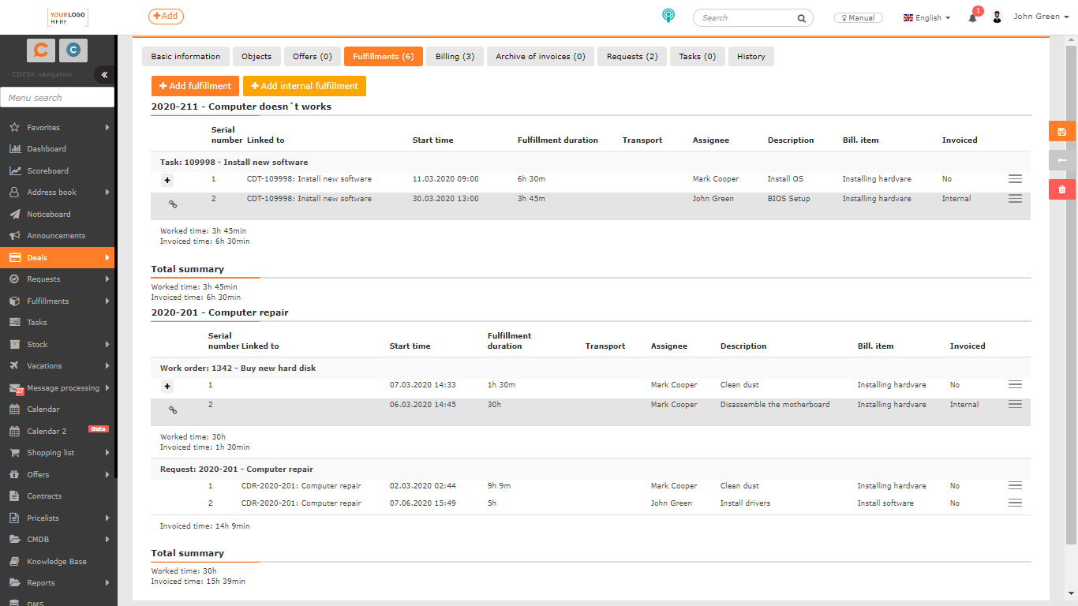Open row menu for 1h 30m Clean dust
1078x606 pixels.
click(1015, 384)
